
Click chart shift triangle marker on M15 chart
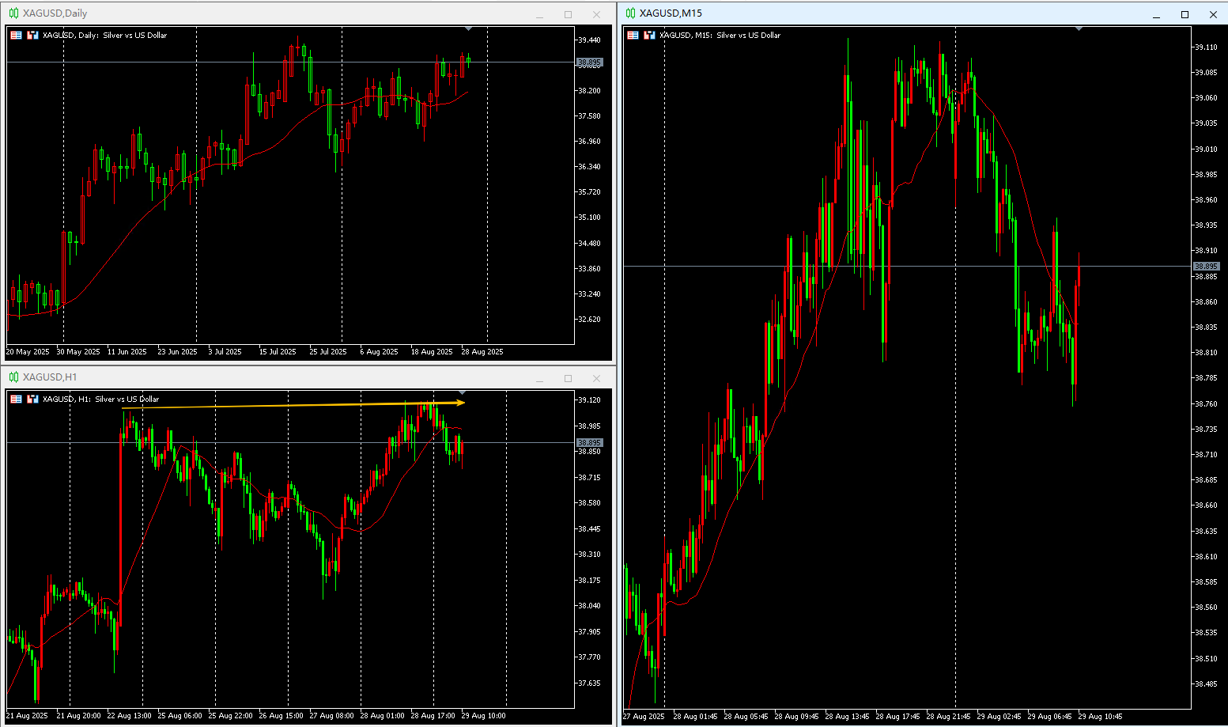point(1079,28)
